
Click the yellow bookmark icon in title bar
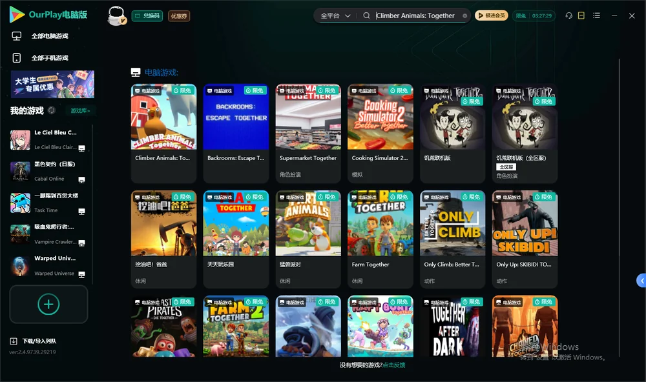581,15
